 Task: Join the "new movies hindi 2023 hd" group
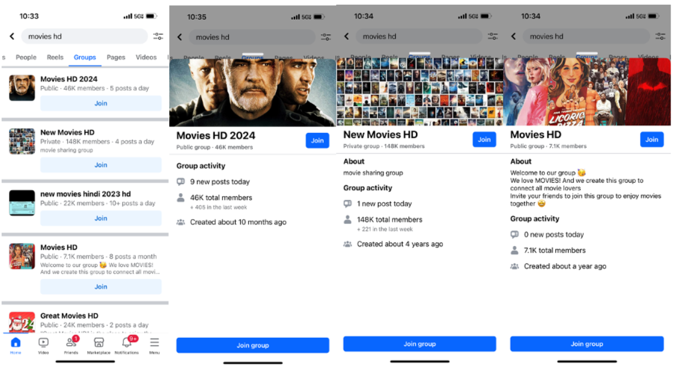101,218
